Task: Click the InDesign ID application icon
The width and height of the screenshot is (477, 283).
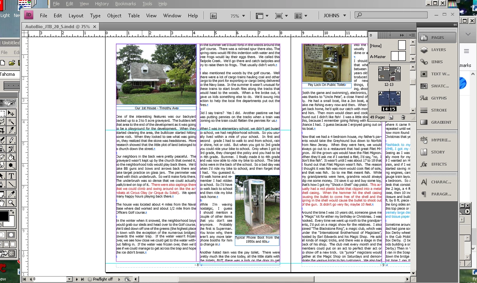Action: coord(29,15)
